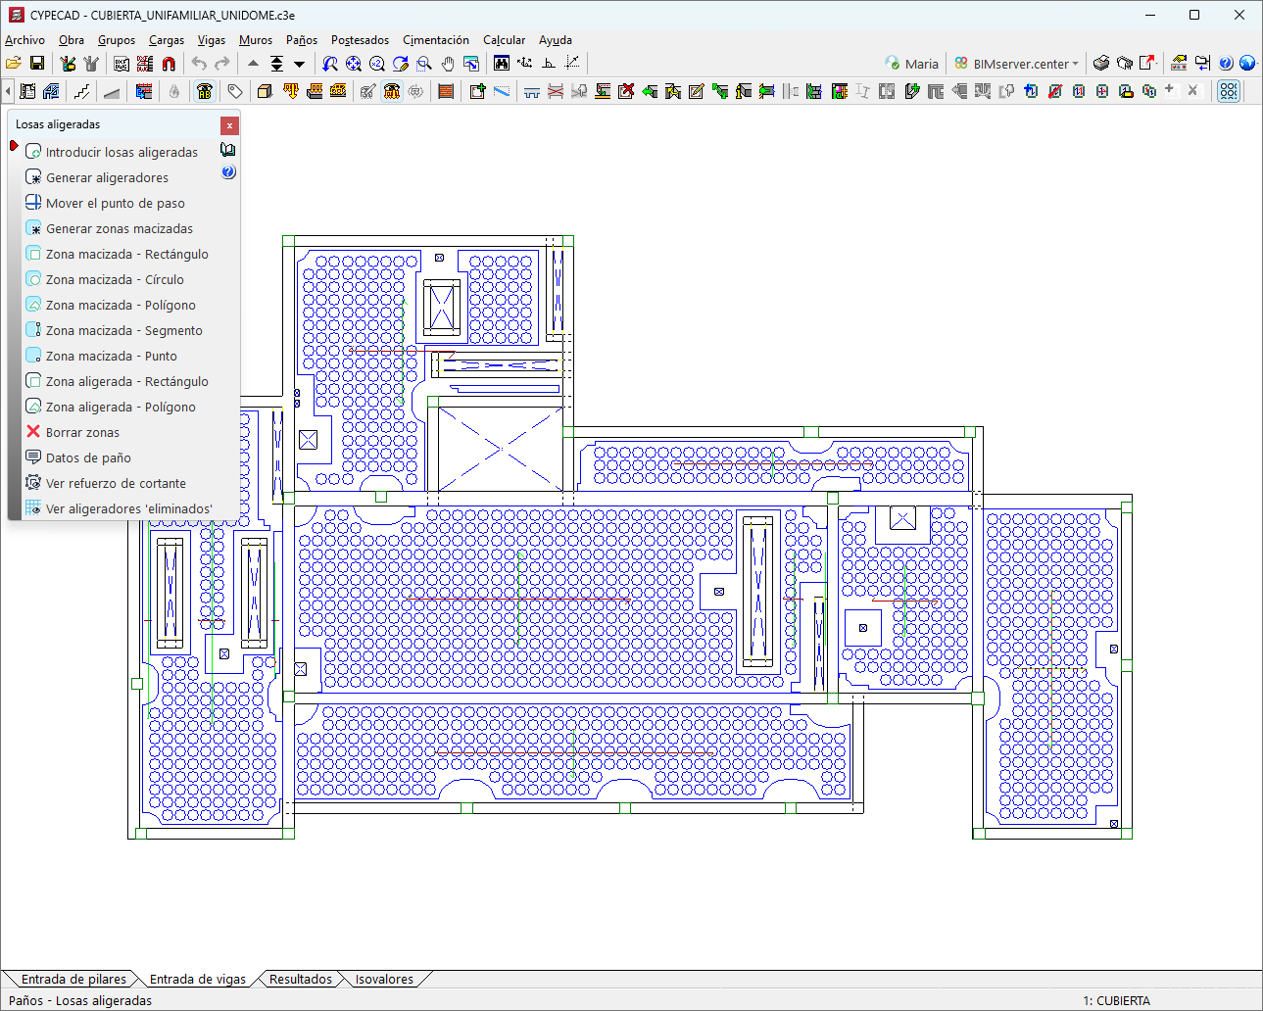Expand the toolbar left scroll arrow

coord(8,91)
